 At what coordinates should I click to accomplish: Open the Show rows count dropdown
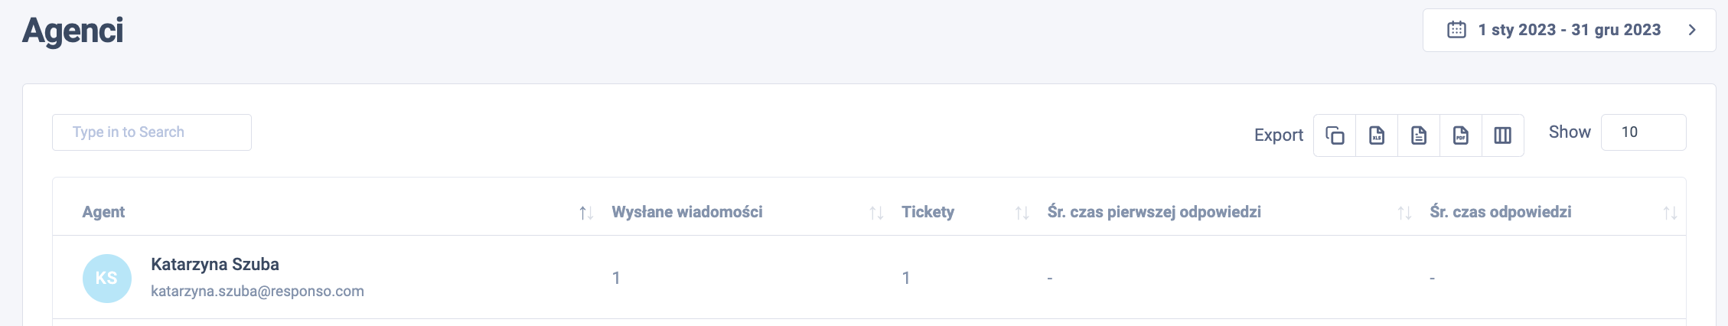coord(1643,132)
